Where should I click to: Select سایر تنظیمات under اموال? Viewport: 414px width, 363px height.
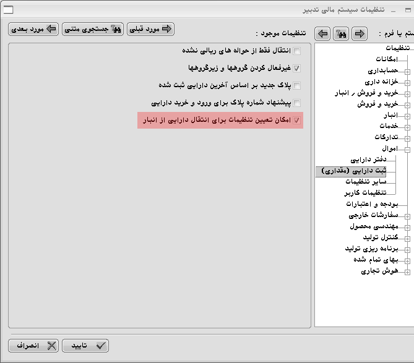[366, 182]
